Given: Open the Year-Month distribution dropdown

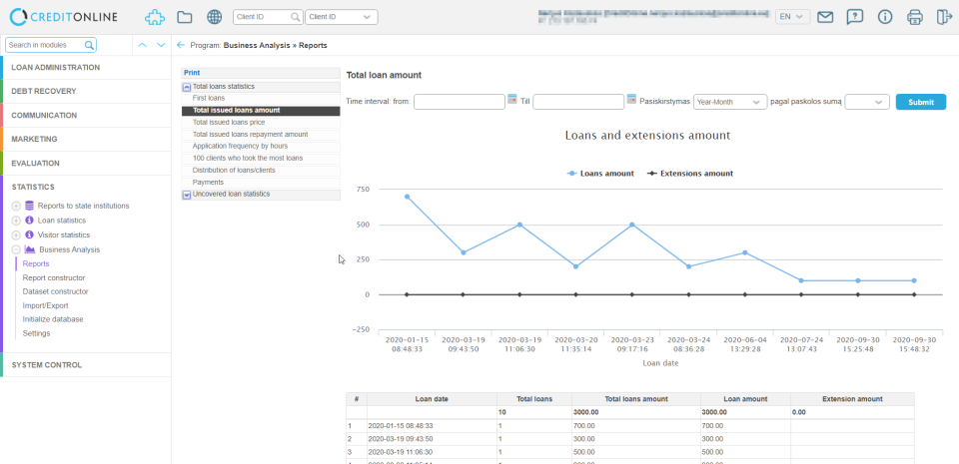Looking at the screenshot, I should pyautogui.click(x=730, y=102).
